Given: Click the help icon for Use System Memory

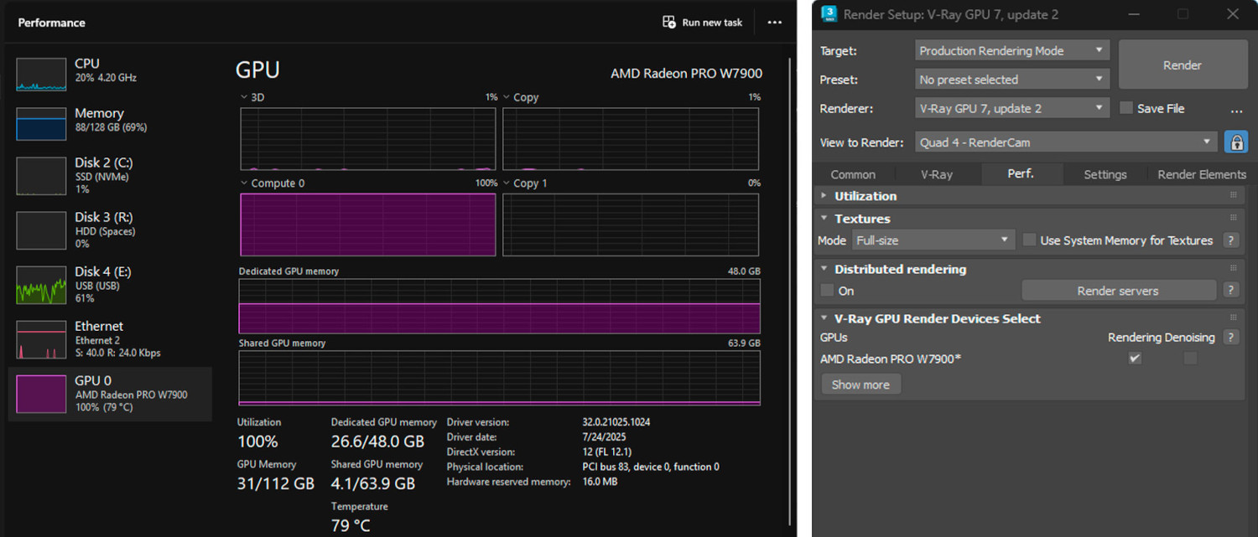Looking at the screenshot, I should [1230, 240].
